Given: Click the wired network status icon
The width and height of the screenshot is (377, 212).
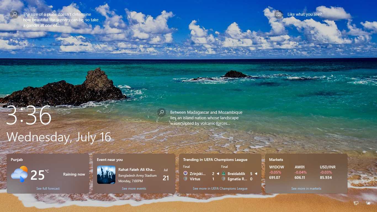Looking at the screenshot, I should [356, 203].
